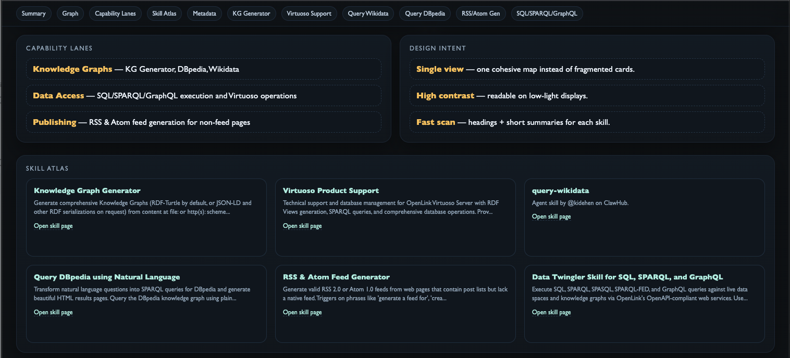Open the Query Wikidata pill

[368, 14]
